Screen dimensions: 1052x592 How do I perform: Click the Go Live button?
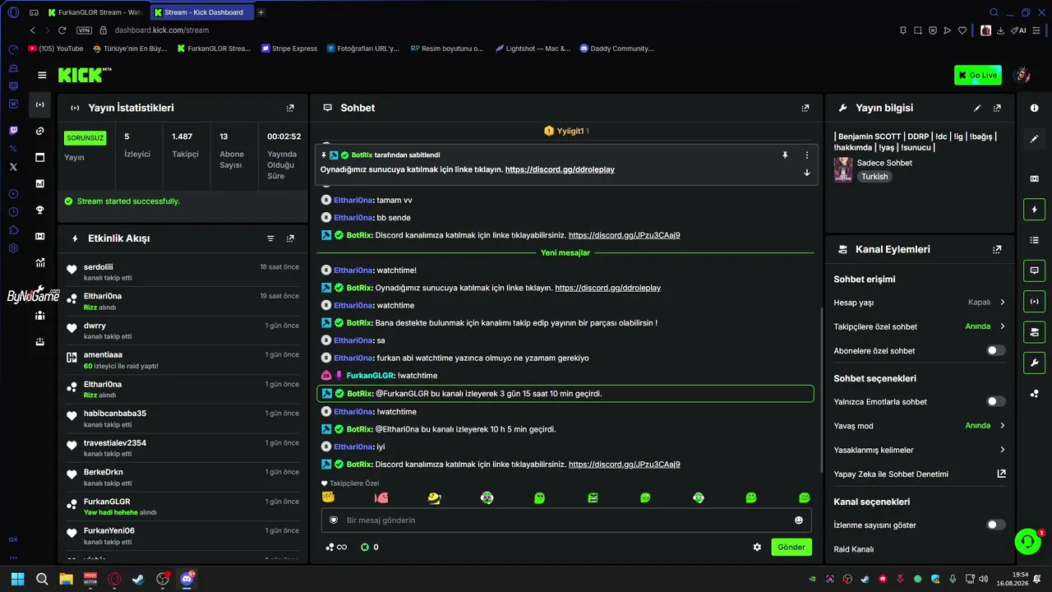pyautogui.click(x=978, y=75)
